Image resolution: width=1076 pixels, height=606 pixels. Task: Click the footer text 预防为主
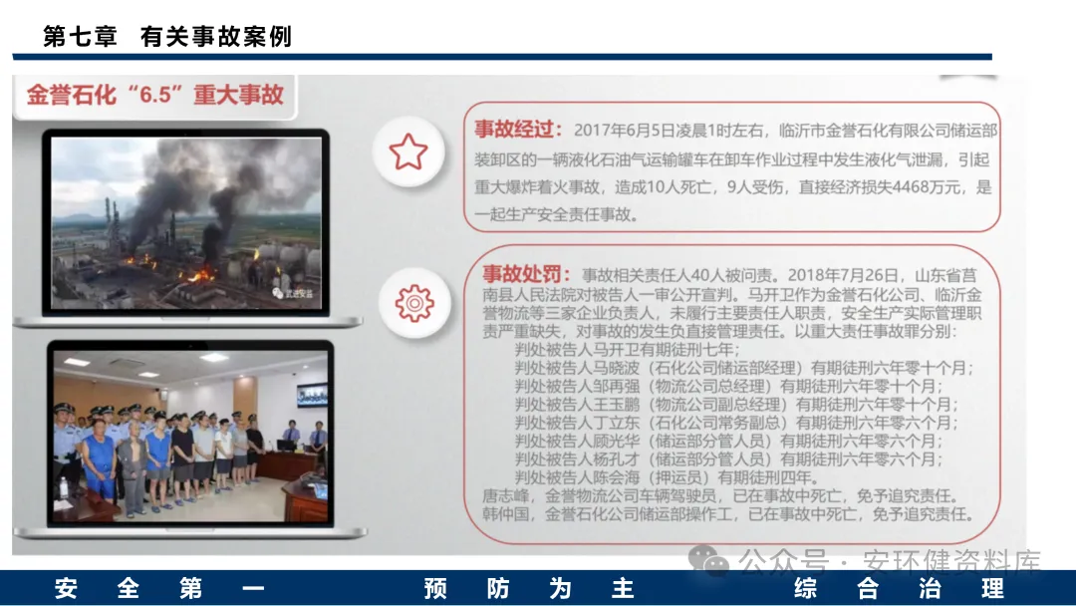click(x=529, y=589)
